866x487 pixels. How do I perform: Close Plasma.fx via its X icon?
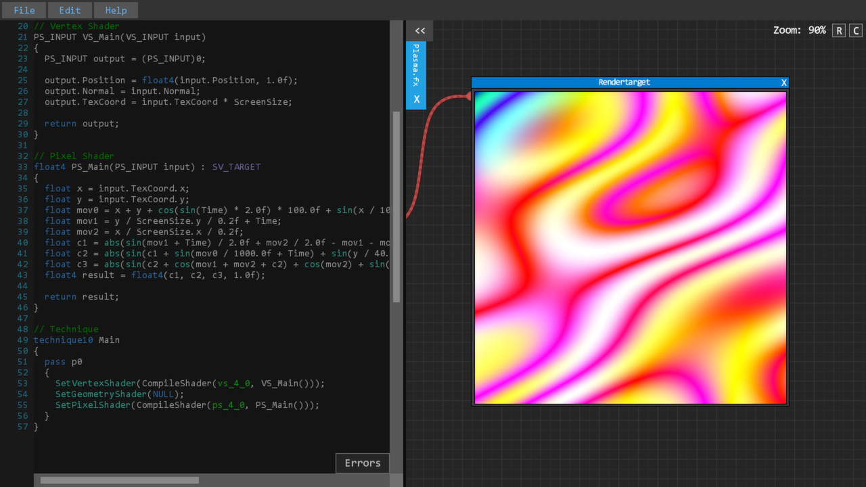416,99
